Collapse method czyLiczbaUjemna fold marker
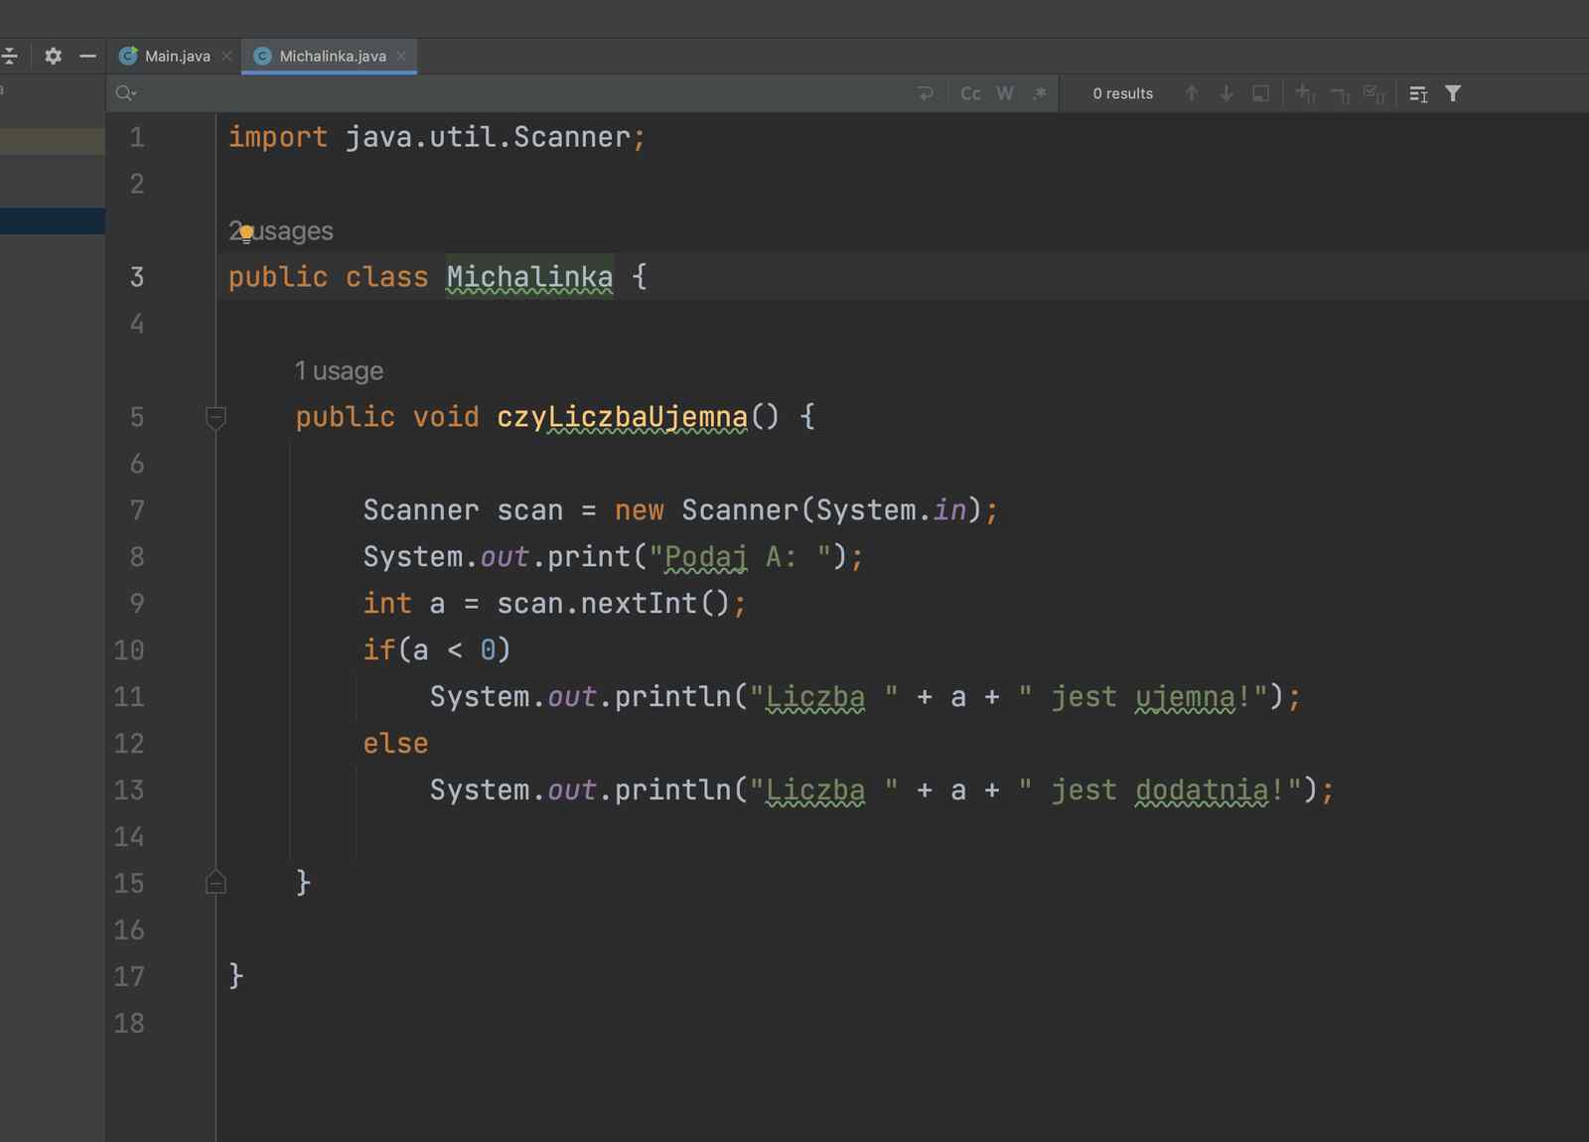1589x1142 pixels. (x=216, y=417)
